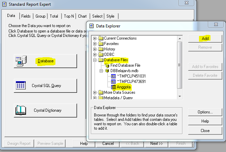
Task: Click the Current Connections folder icon
Action: pyautogui.click(x=101, y=38)
